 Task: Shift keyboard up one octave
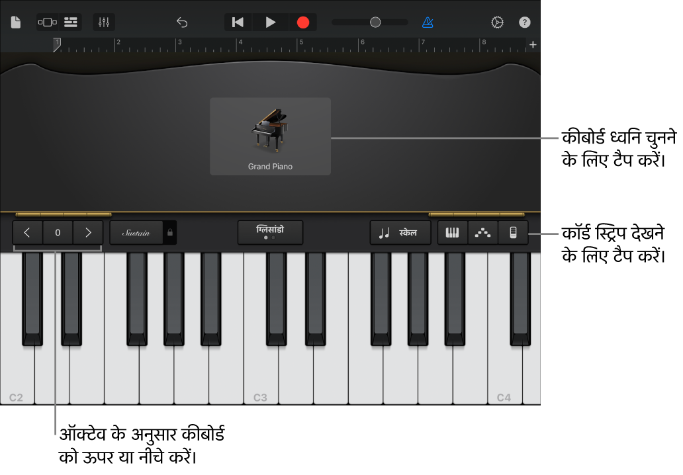88,232
